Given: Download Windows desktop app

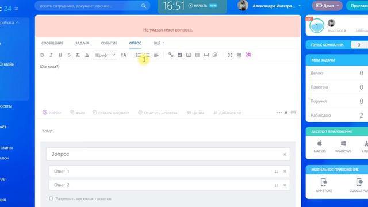Looking at the screenshot, I should pos(343,147).
